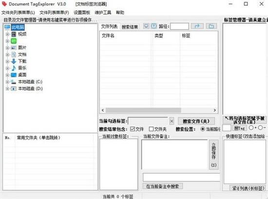
Task: Select the 本地磁盘 (D:) drive icon
Action: tap(14, 89)
